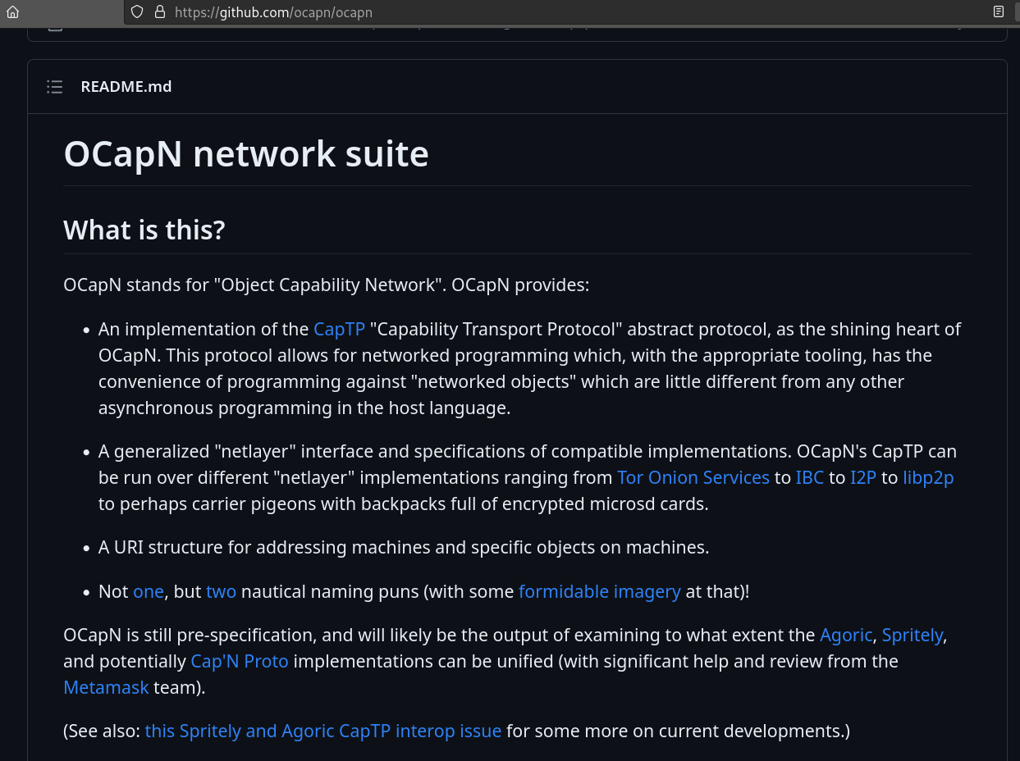Click the browser home icon

[12, 12]
